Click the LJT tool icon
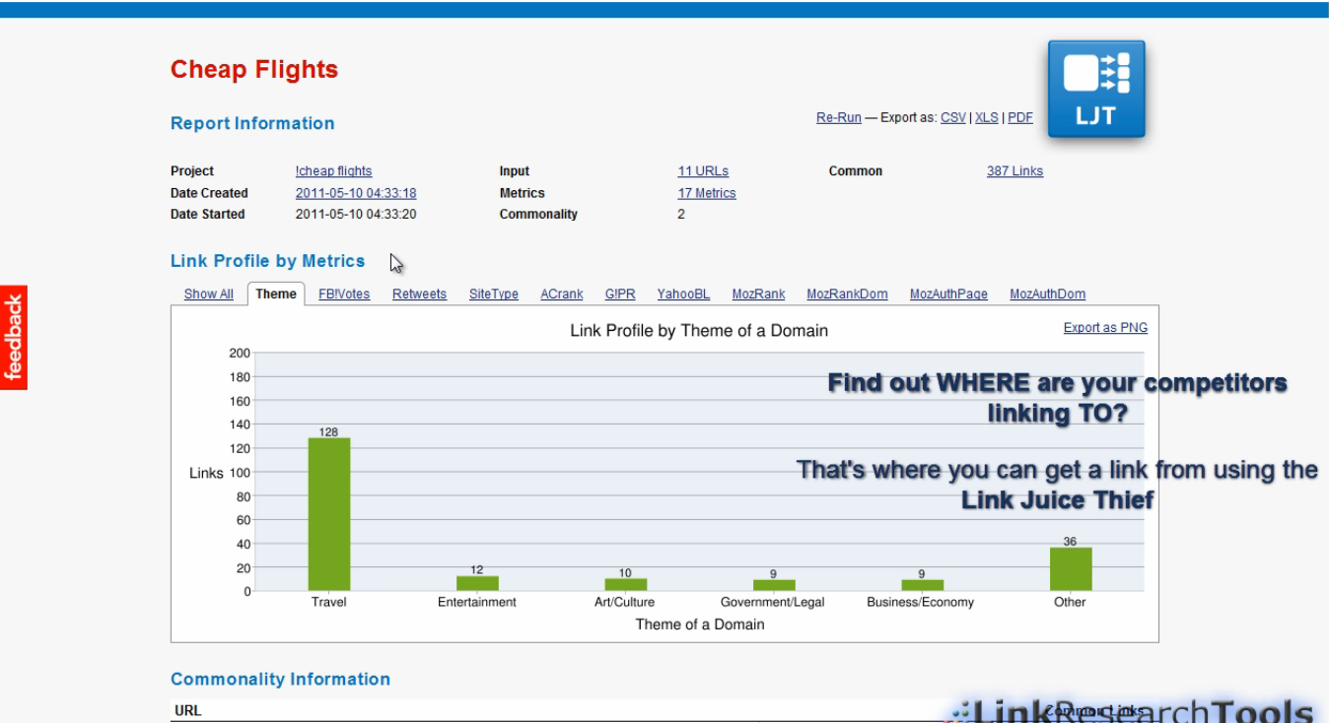This screenshot has height=723, width=1329. 1095,89
